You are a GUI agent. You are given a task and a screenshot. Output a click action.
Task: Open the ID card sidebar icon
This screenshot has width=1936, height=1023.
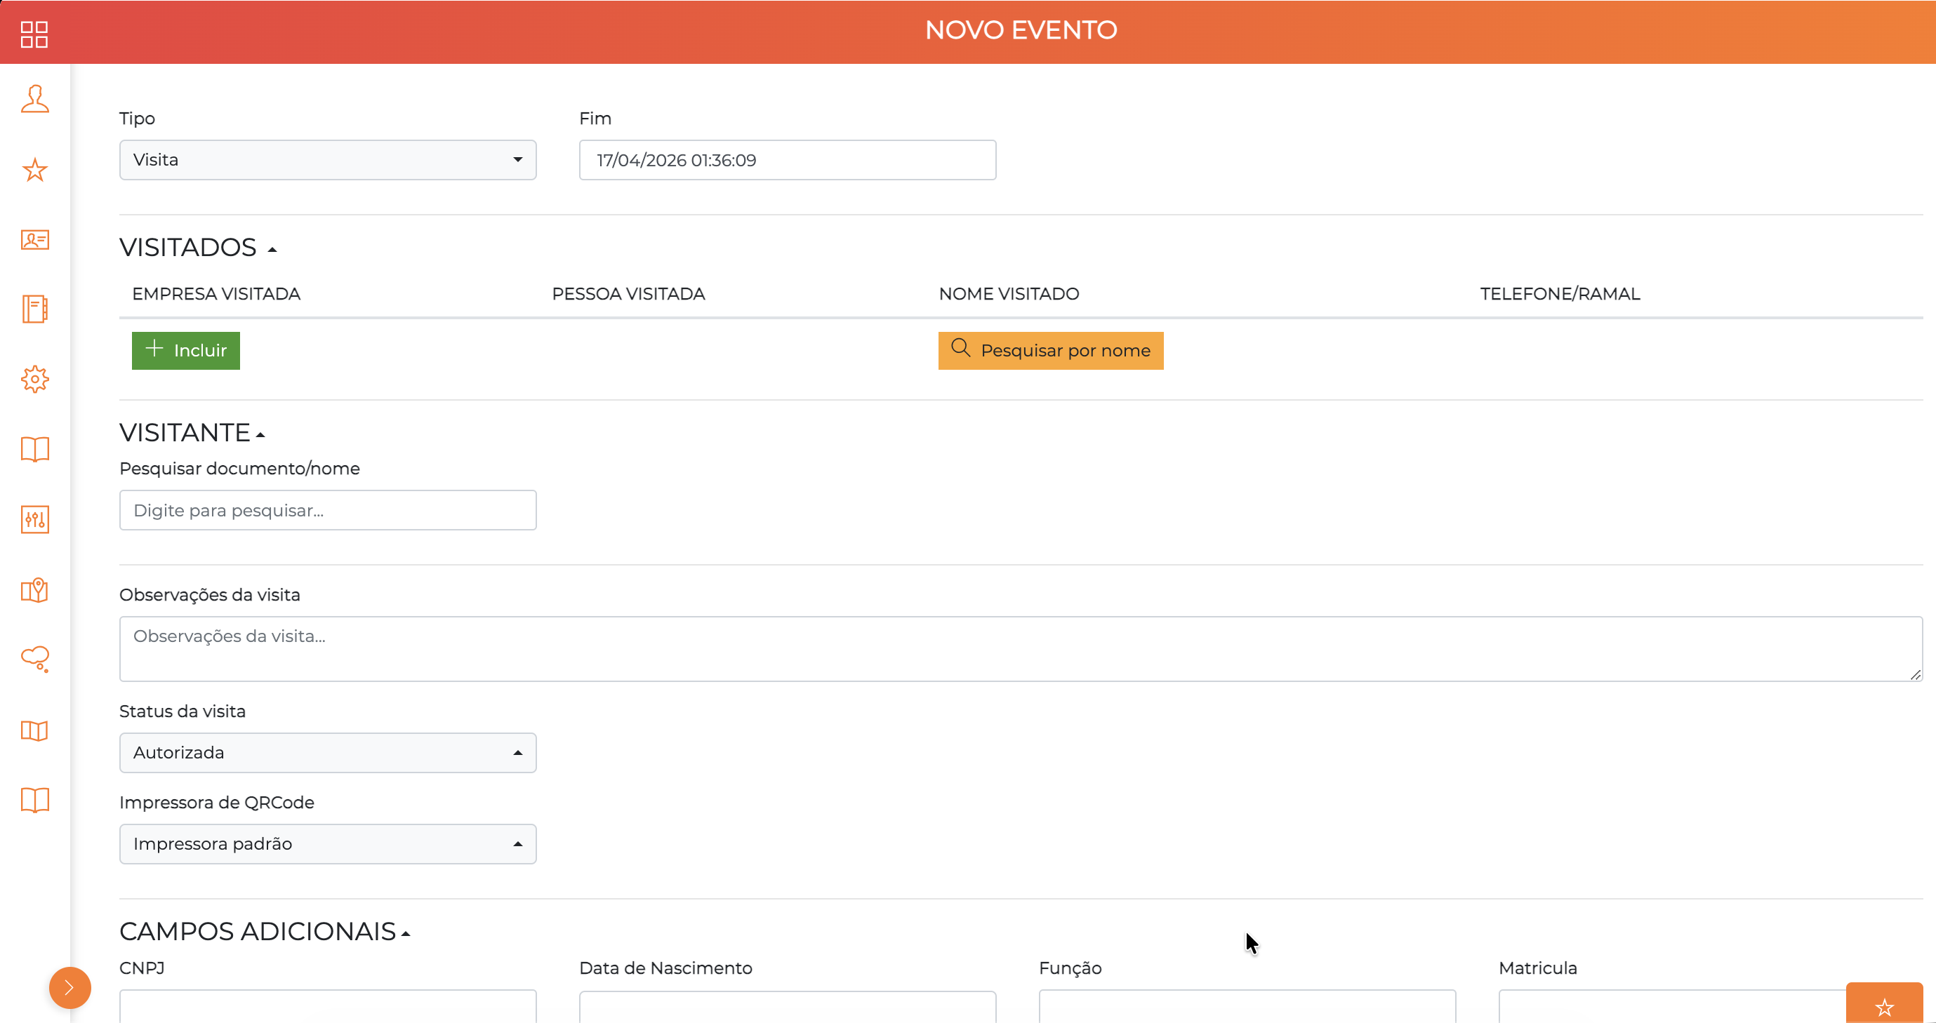tap(34, 239)
